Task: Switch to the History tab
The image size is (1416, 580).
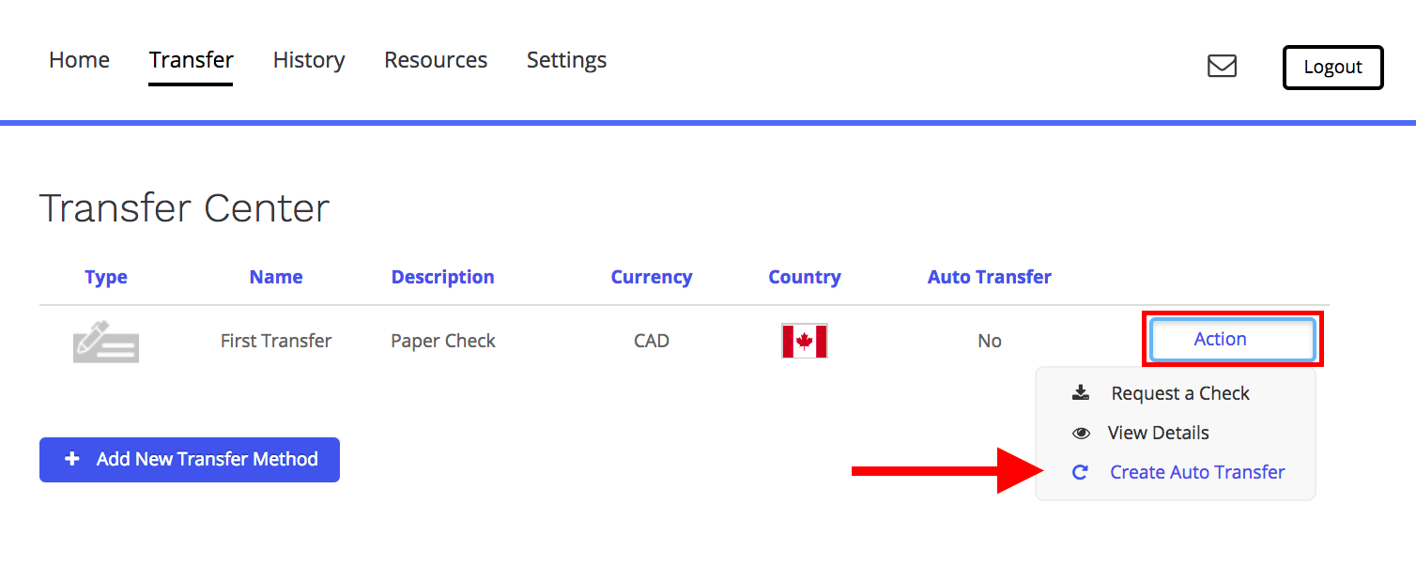Action: [x=309, y=60]
